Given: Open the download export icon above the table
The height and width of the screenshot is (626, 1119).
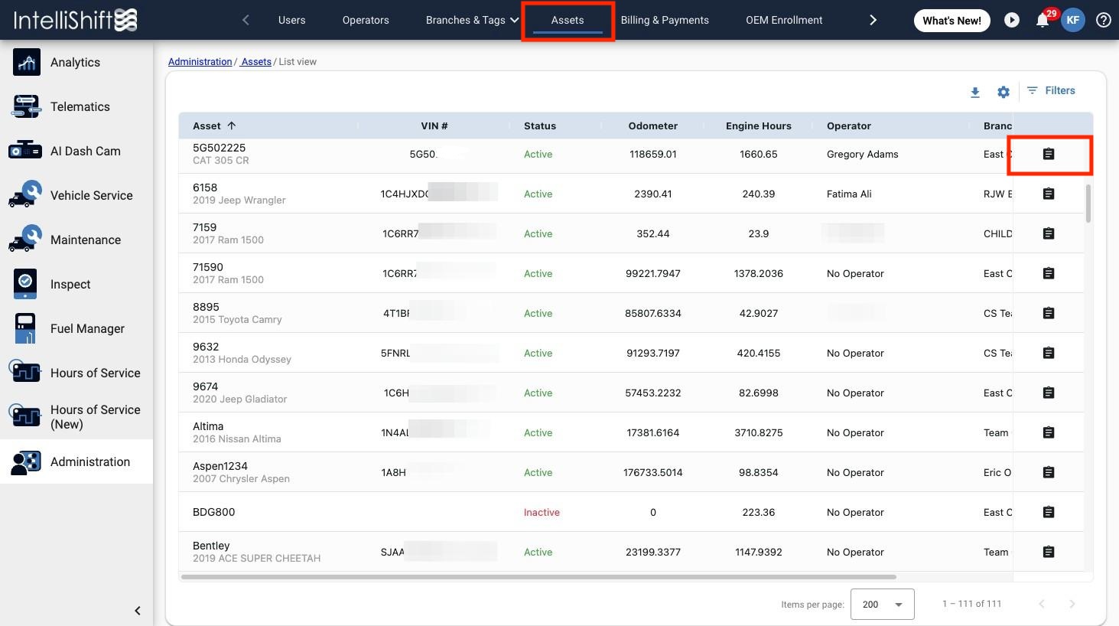Looking at the screenshot, I should pos(975,91).
